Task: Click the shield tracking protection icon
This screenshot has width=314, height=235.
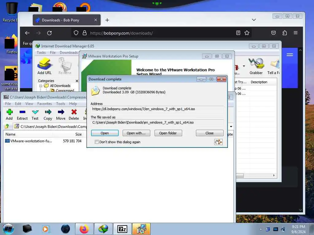Action: [x=76, y=33]
